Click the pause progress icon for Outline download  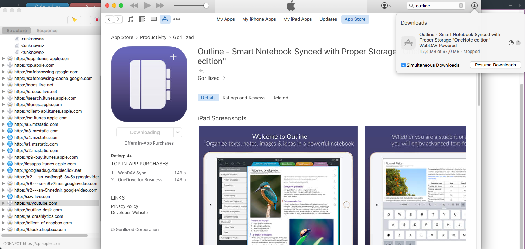tap(511, 43)
